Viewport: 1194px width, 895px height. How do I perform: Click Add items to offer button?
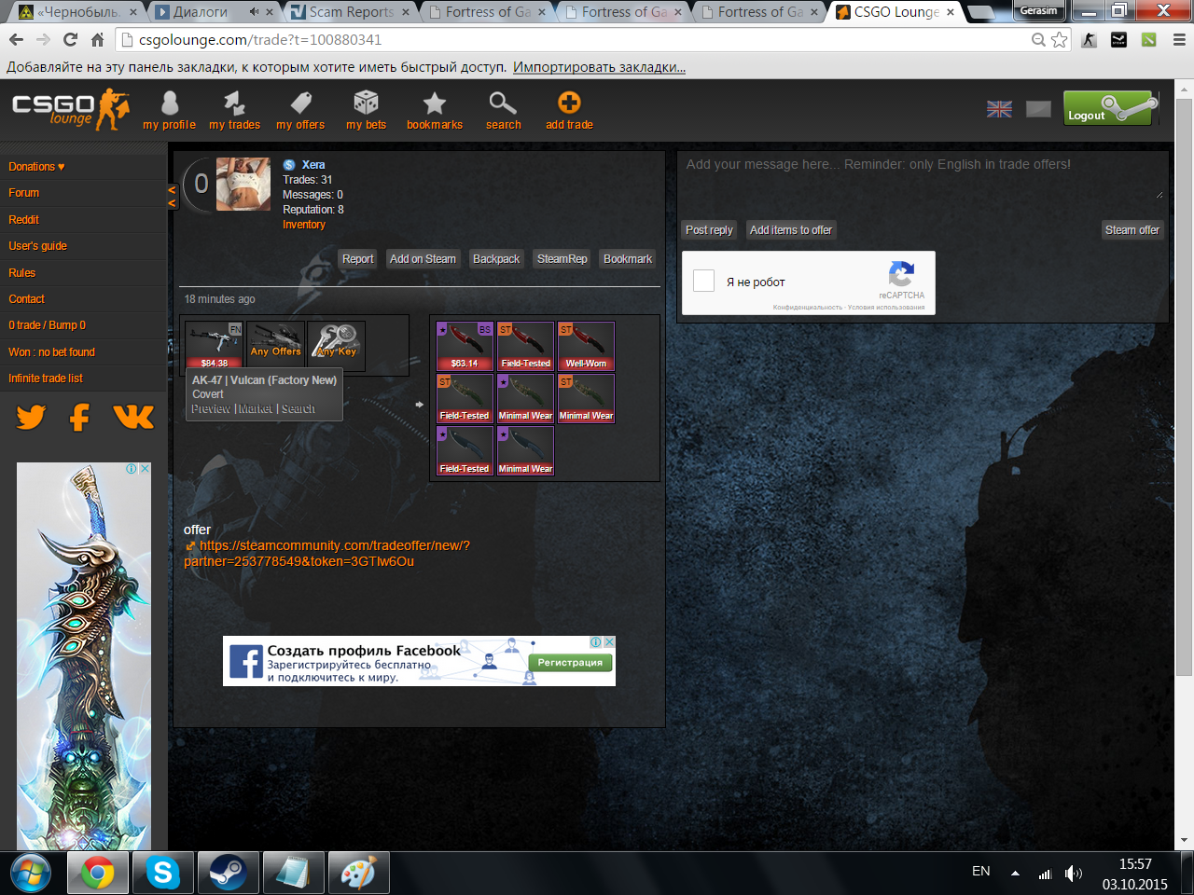click(791, 230)
